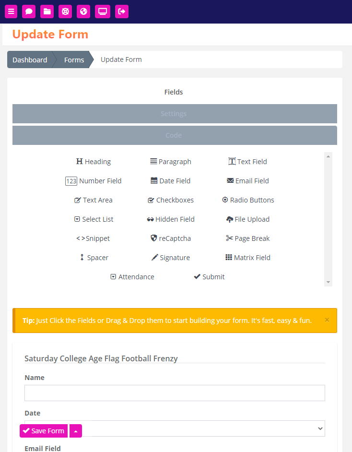Add a Matrix Field to the form
352x452 pixels.
click(x=248, y=257)
